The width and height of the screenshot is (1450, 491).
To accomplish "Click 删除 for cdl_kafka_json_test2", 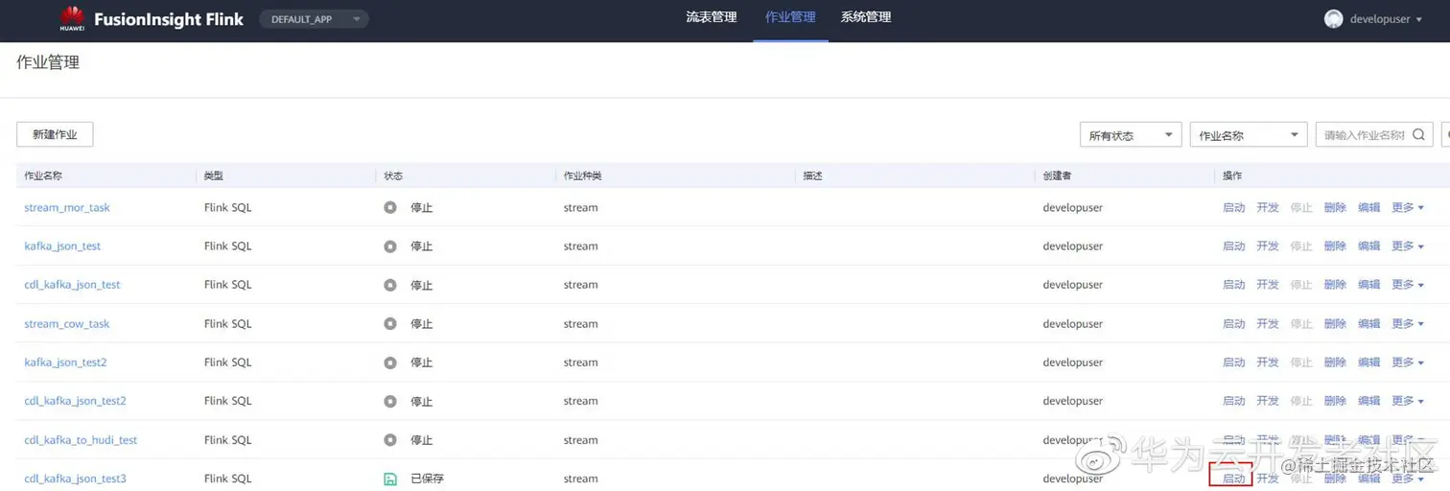I will [x=1335, y=401].
